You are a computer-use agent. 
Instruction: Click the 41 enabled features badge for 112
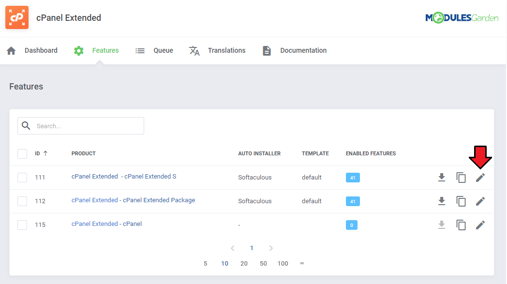tap(353, 201)
